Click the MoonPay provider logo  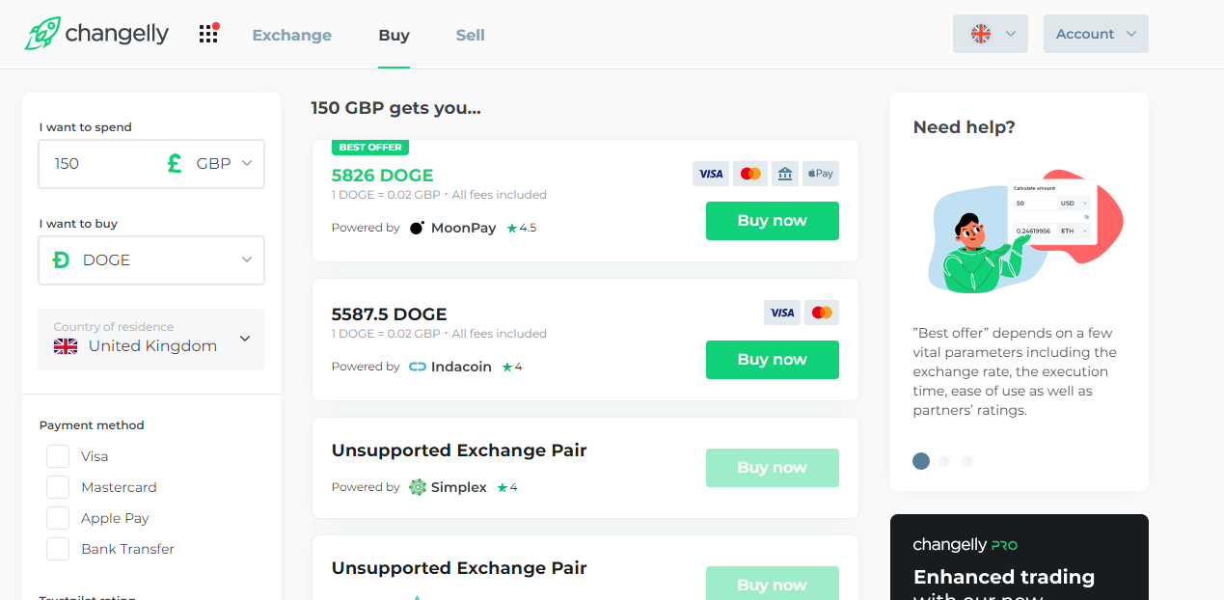[x=452, y=228]
